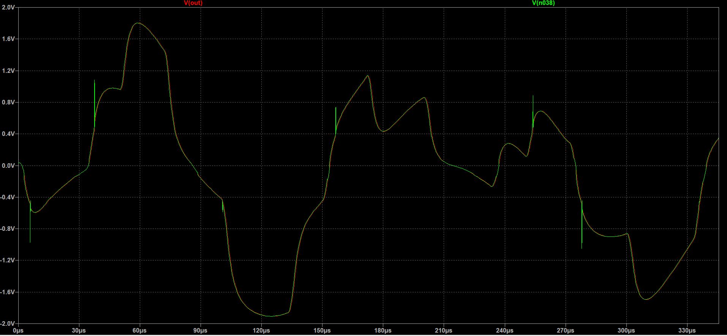Click the 60µs time axis label
The width and height of the screenshot is (727, 336).
[139, 331]
